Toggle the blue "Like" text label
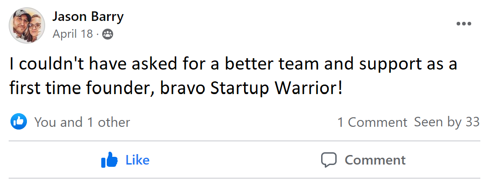This screenshot has height=185, width=489. click(137, 160)
